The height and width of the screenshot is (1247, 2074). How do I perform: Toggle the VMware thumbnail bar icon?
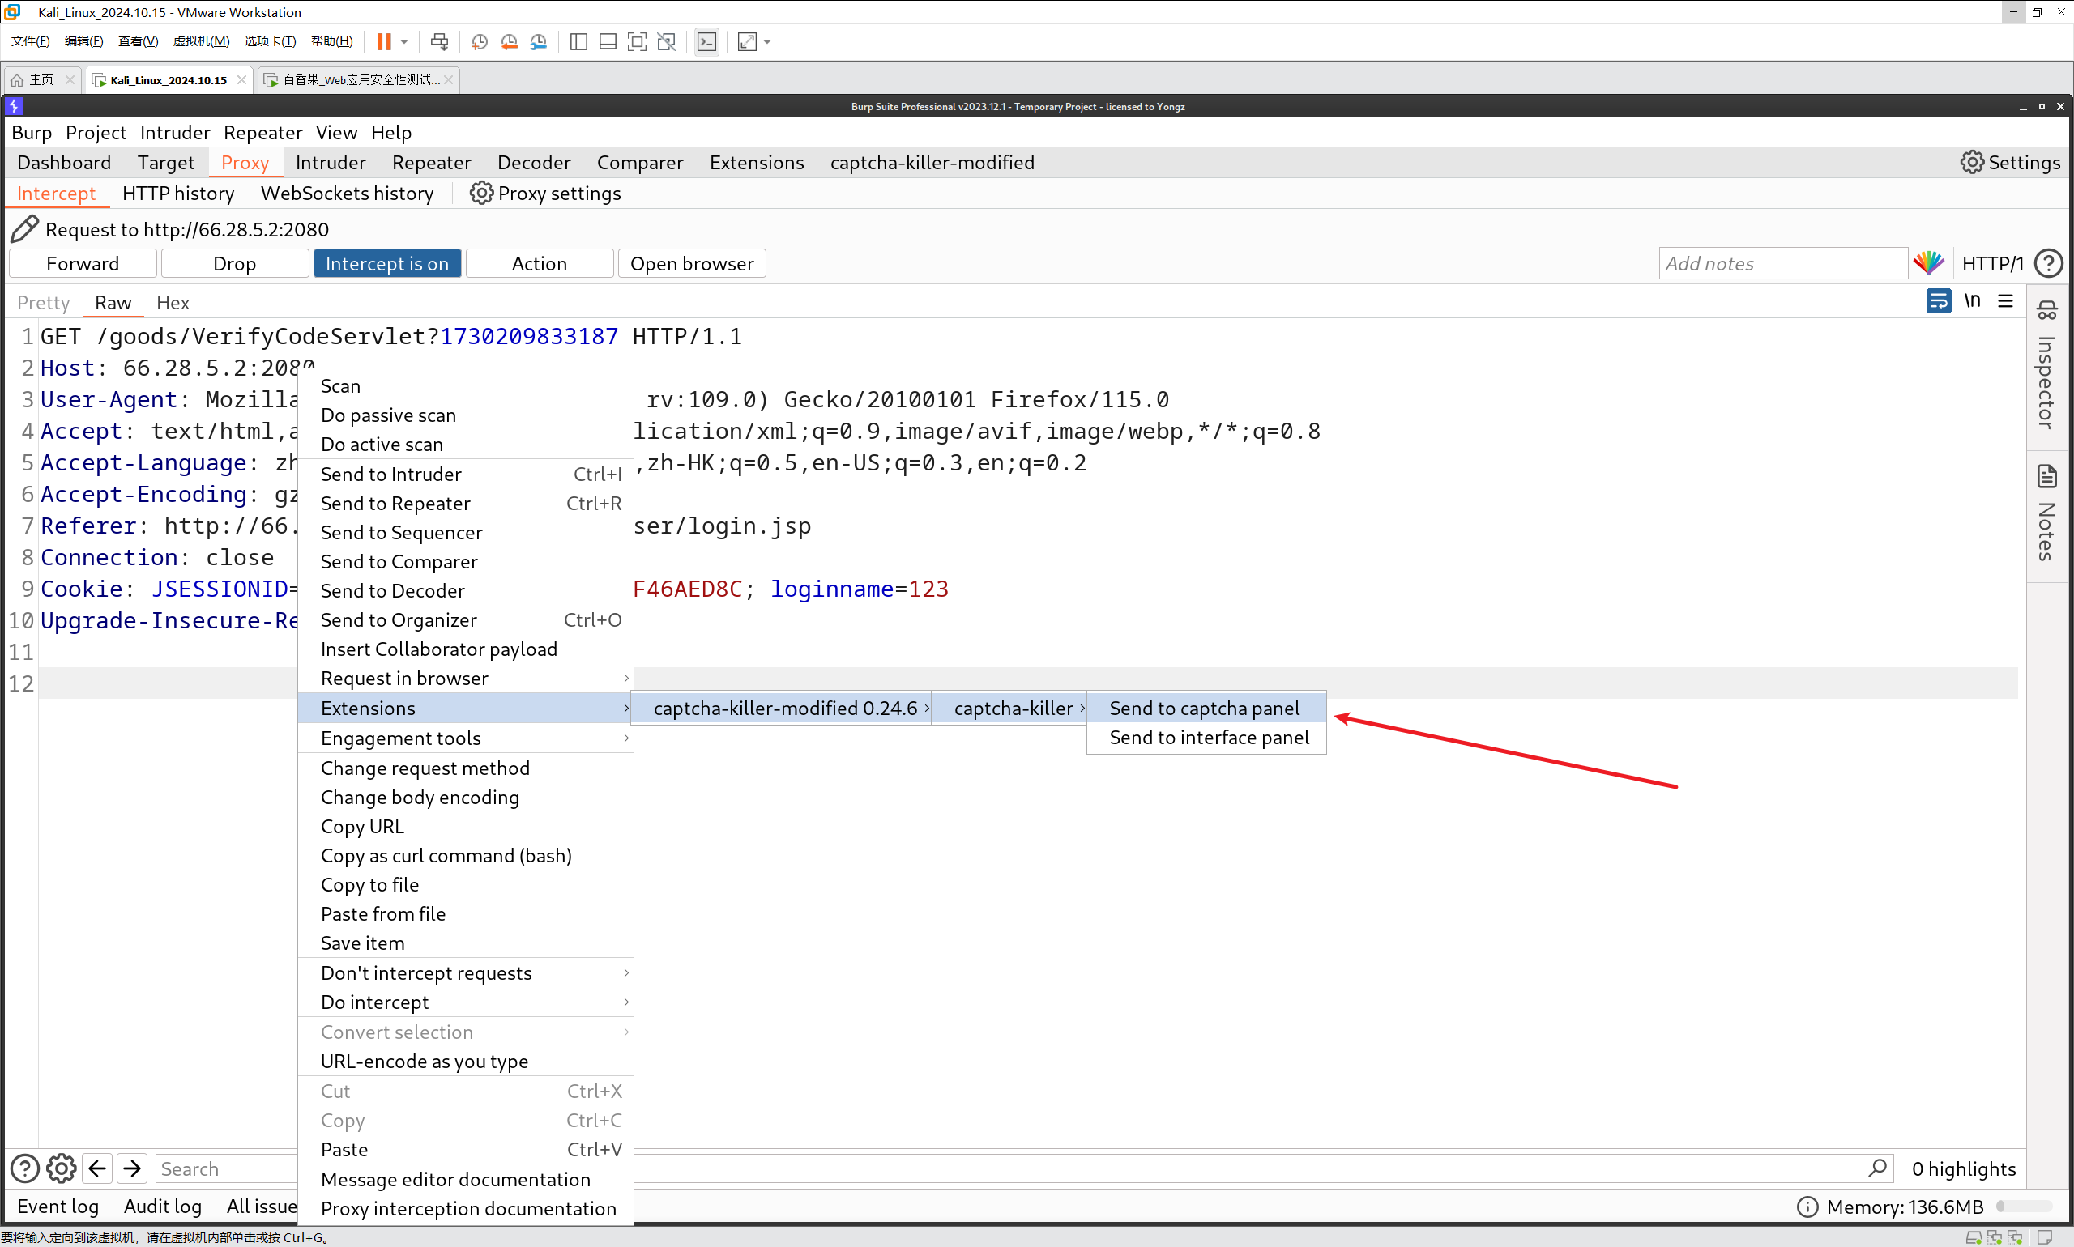point(608,42)
